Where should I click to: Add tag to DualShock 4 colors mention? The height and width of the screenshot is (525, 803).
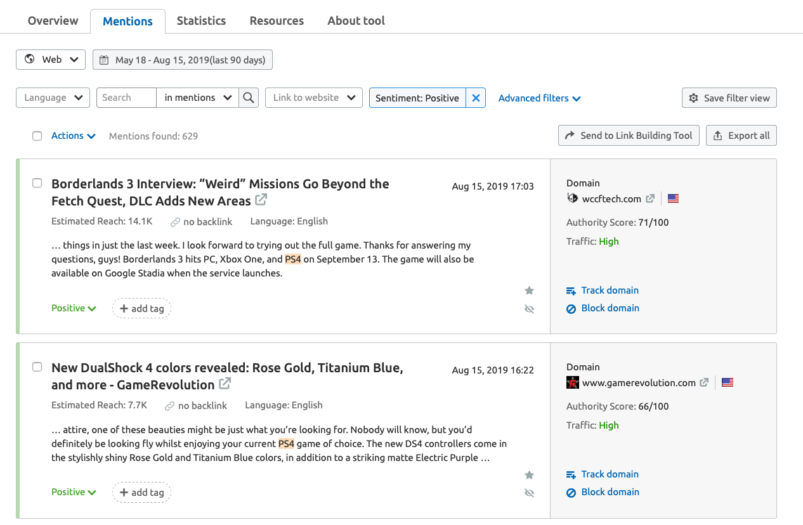tap(141, 493)
